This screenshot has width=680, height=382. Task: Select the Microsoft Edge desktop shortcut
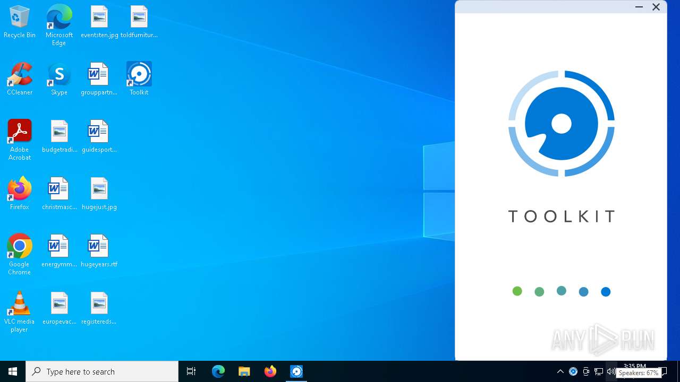(x=59, y=25)
